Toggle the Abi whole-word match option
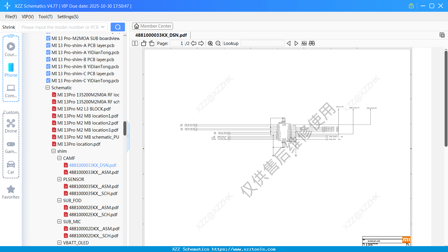 304,43
